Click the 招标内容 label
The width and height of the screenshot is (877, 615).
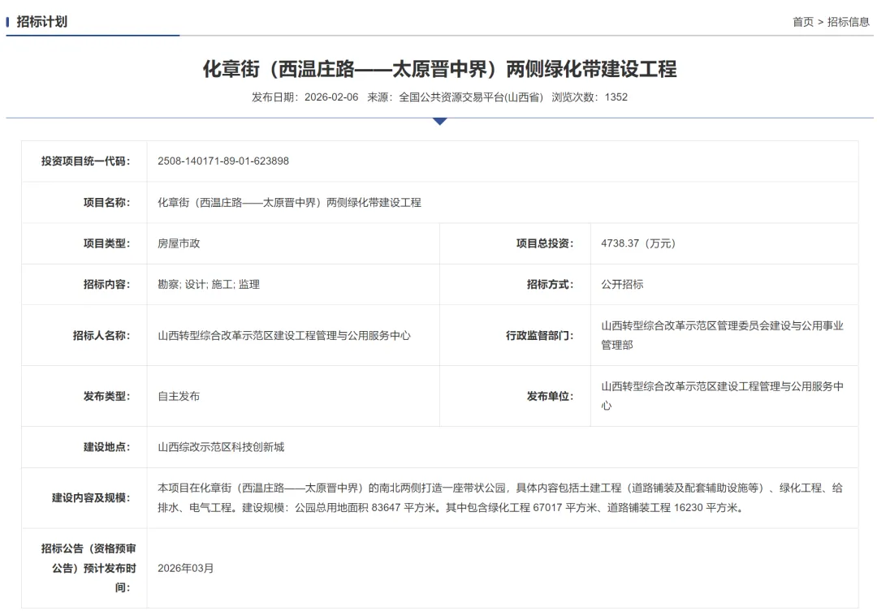[106, 284]
